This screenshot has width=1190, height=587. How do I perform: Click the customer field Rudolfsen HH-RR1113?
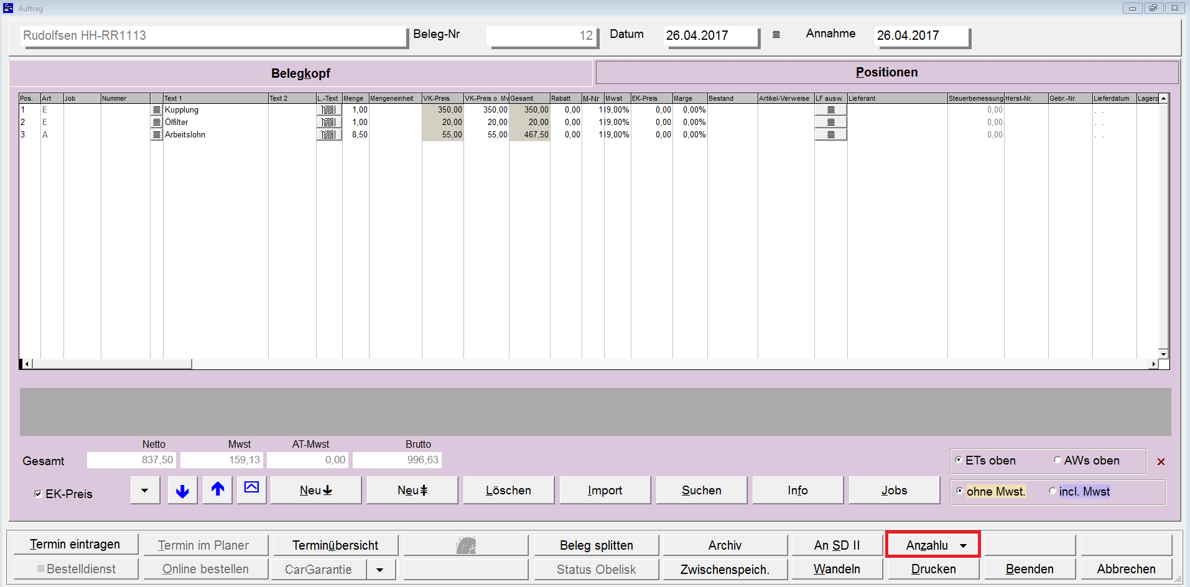tap(213, 35)
